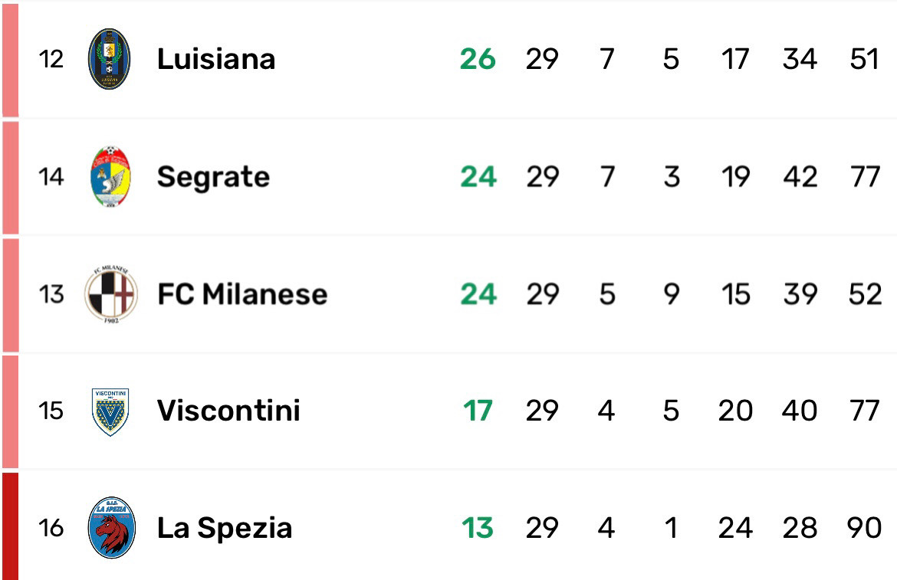
Task: Click the La Spezia horse logo
Action: tap(111, 528)
